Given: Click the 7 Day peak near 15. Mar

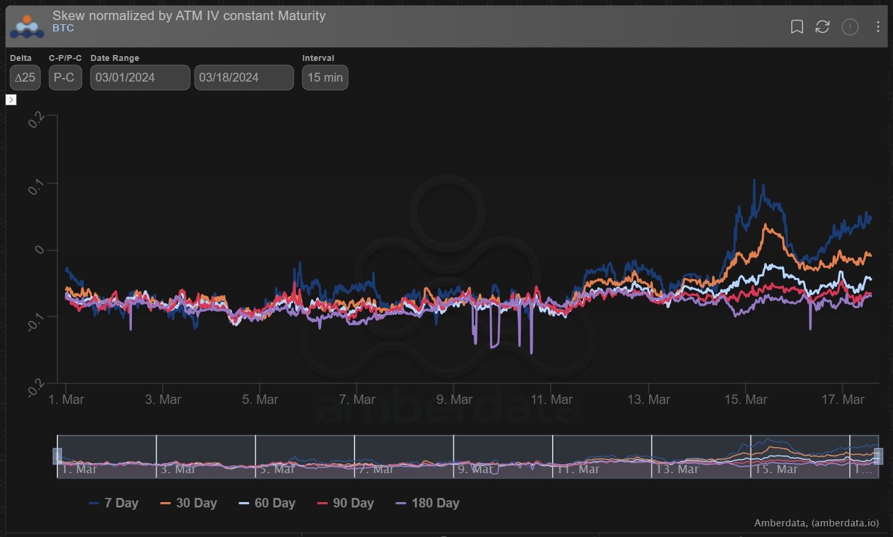Looking at the screenshot, I should (754, 180).
